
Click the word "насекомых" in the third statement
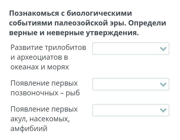[49, 119]
